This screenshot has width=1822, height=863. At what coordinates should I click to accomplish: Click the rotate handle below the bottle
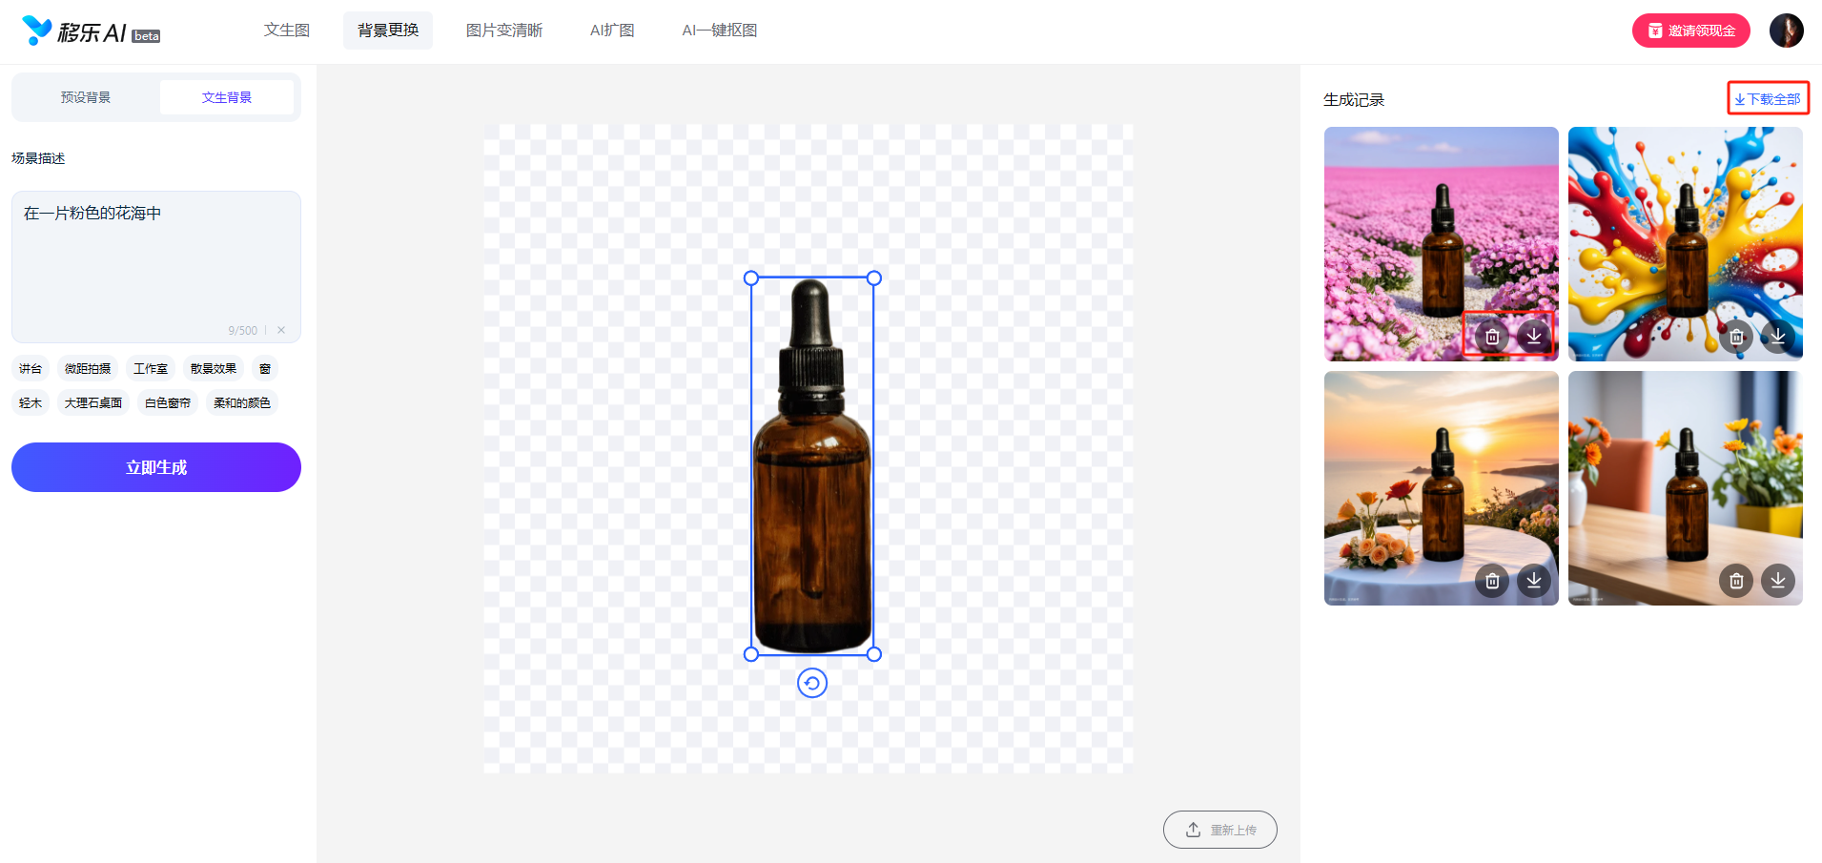click(x=811, y=684)
